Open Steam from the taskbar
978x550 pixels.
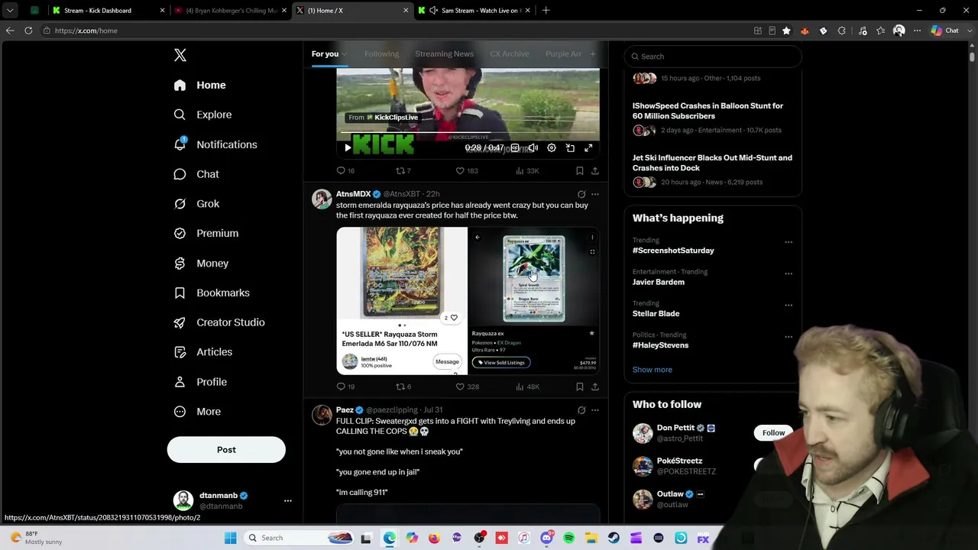coord(614,539)
